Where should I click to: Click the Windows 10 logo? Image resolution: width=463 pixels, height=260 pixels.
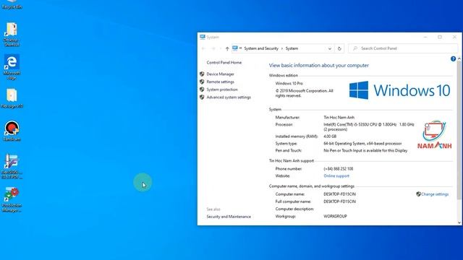coord(399,90)
